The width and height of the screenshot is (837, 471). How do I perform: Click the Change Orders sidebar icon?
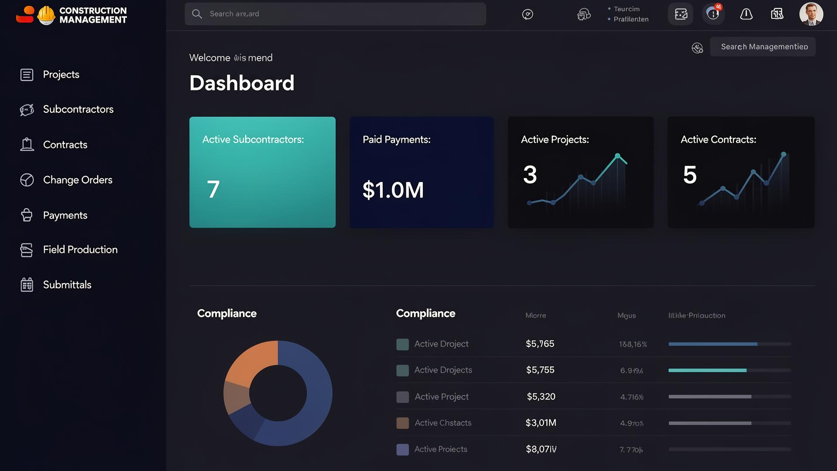pyautogui.click(x=27, y=180)
